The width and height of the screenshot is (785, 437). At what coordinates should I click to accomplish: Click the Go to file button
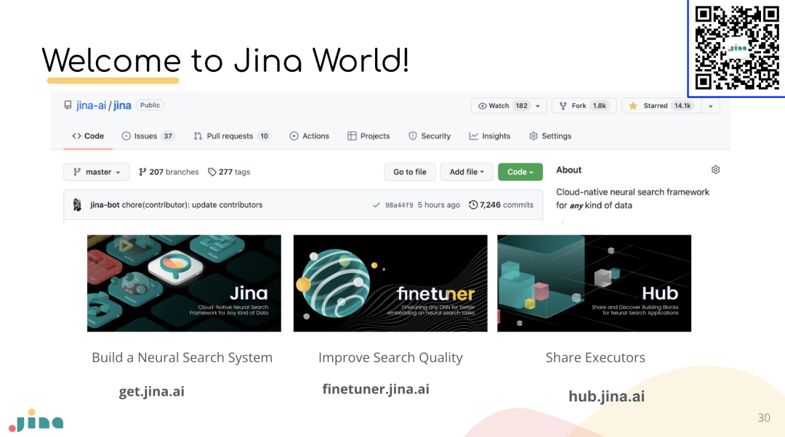click(x=410, y=172)
